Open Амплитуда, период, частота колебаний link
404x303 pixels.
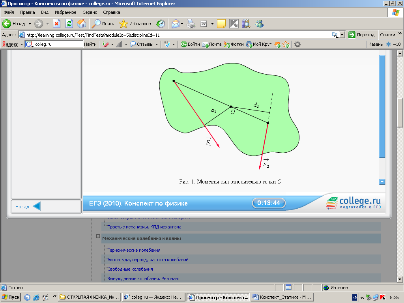coord(148,260)
